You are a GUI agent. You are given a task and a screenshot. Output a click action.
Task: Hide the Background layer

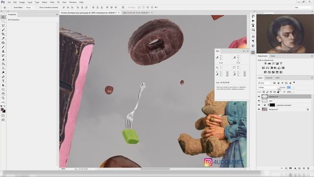pos(259,109)
